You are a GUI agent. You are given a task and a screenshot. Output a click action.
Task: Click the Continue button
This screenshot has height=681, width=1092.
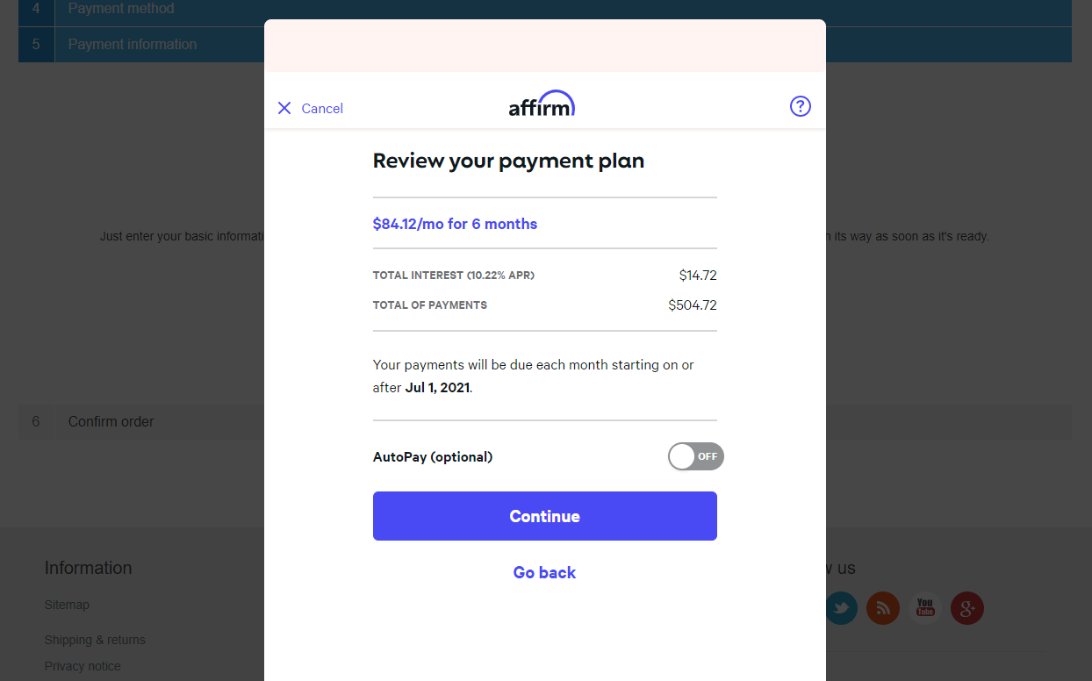point(544,516)
